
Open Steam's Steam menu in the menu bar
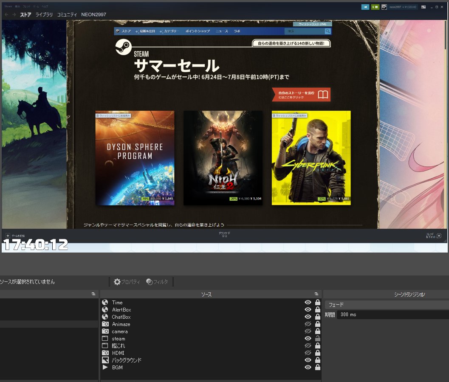(8, 6)
